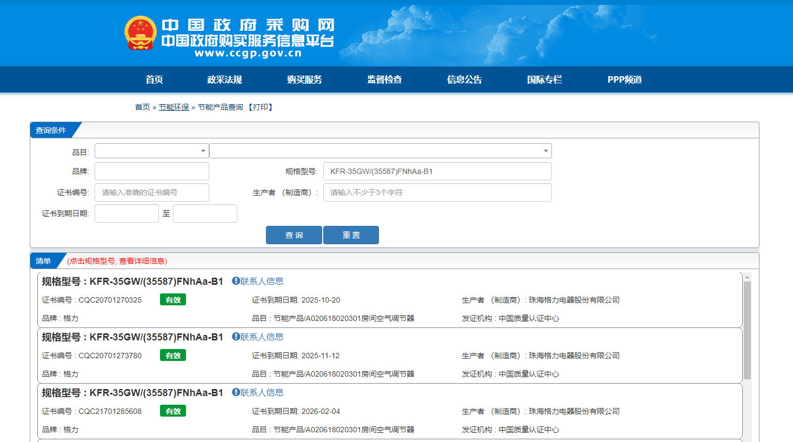Click the 【打印】 print link
Image resolution: width=793 pixels, height=442 pixels.
coord(261,107)
